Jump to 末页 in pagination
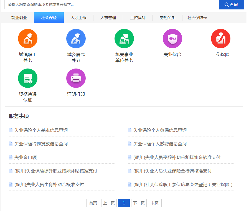The image size is (249, 213). tap(154, 203)
